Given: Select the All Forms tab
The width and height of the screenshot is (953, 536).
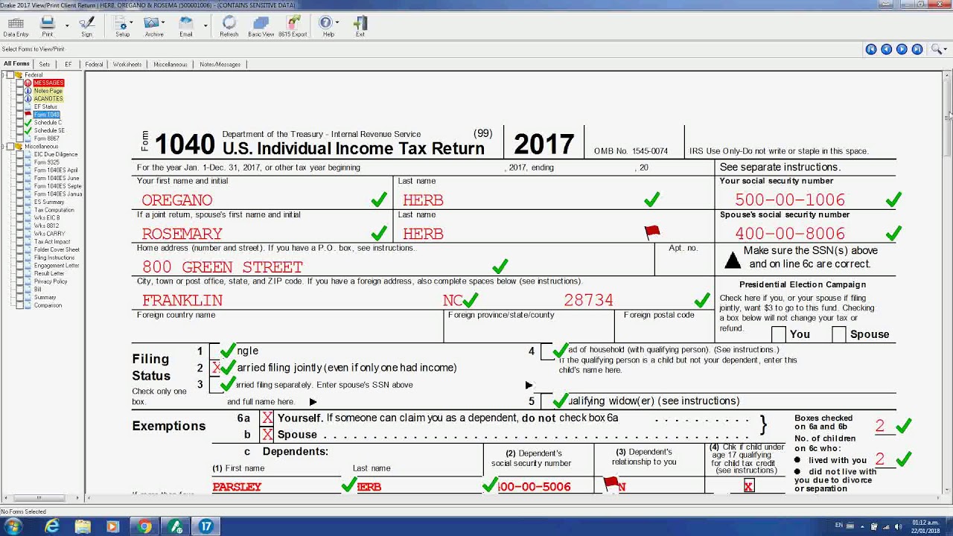Looking at the screenshot, I should pos(16,64).
